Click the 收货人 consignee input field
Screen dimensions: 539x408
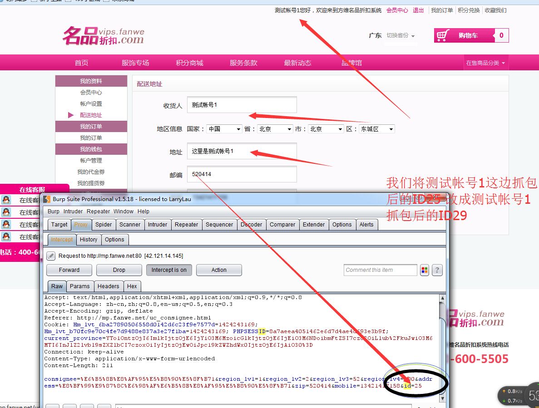[x=242, y=105]
